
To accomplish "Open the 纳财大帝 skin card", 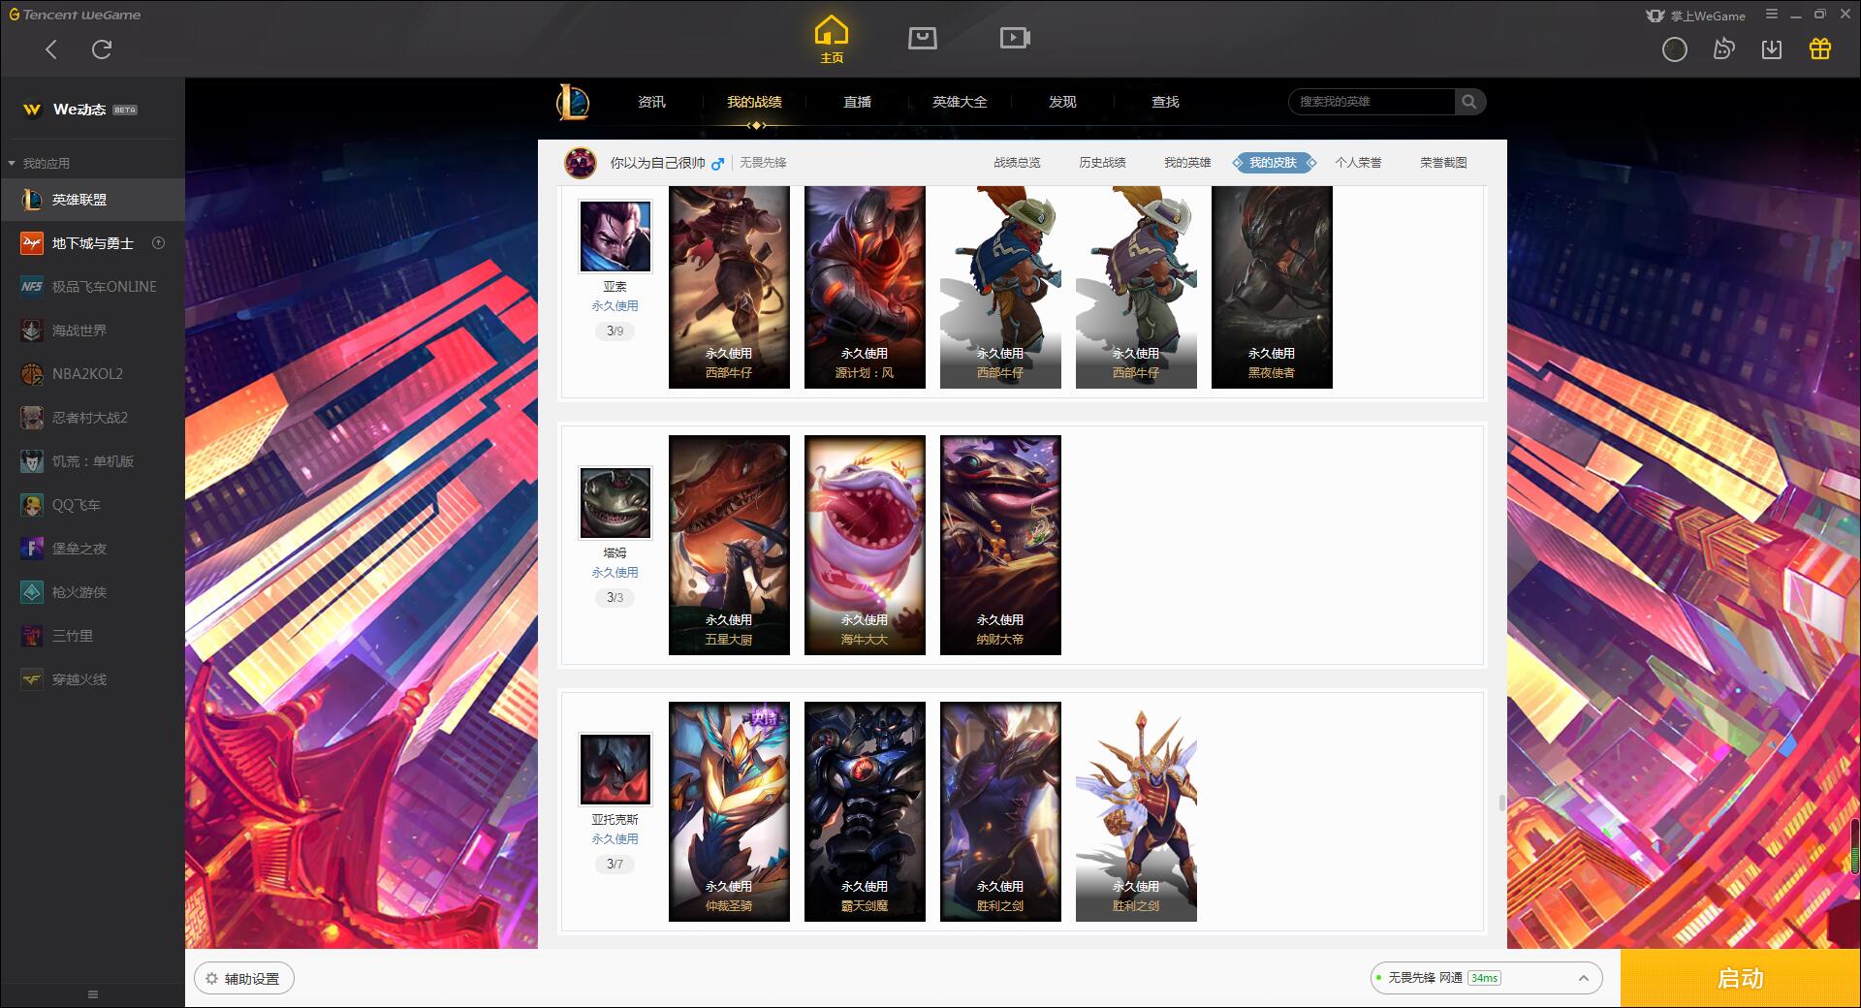I will point(1000,545).
